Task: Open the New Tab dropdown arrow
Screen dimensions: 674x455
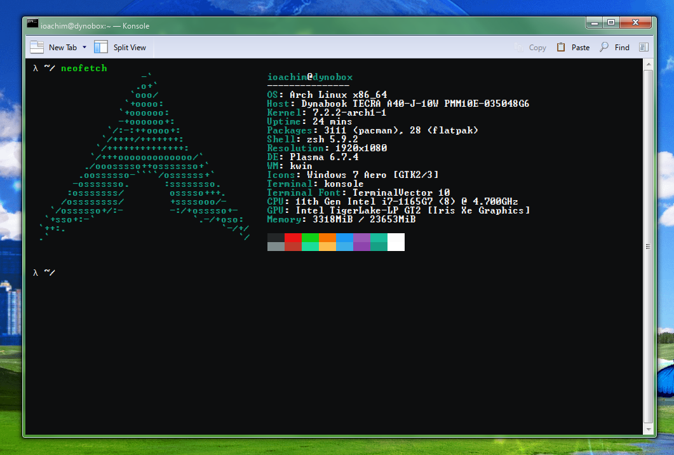Action: 84,47
